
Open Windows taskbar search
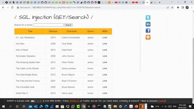10,106
